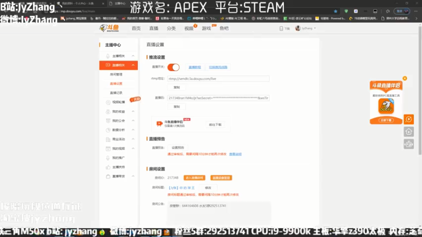Click the 进入直播间 orange button
The image size is (422, 237).
click(194, 178)
